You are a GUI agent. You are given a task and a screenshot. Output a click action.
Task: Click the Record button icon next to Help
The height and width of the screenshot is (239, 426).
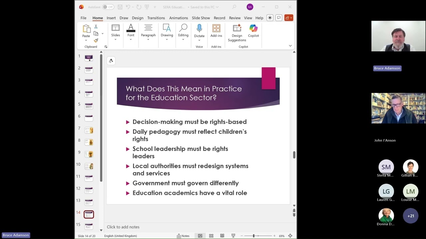270,18
